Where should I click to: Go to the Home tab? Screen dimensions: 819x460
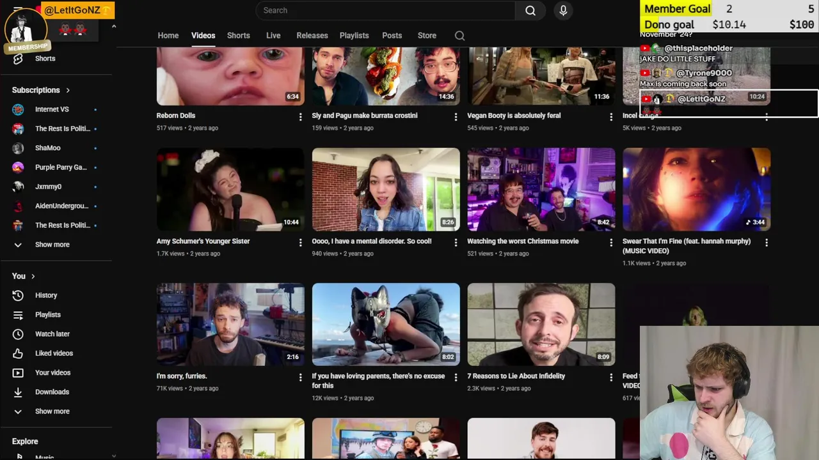(168, 36)
